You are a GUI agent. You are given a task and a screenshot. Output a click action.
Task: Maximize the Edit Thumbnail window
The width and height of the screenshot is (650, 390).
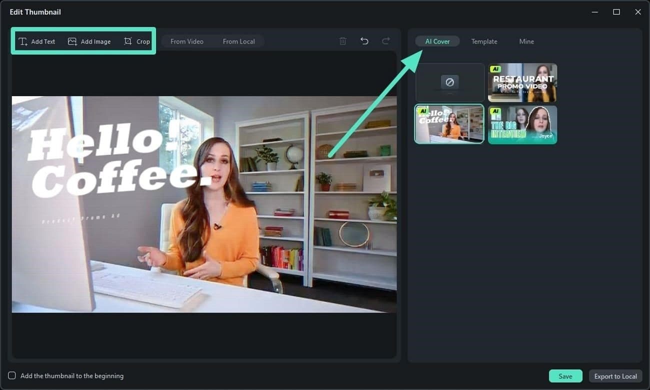(x=616, y=12)
